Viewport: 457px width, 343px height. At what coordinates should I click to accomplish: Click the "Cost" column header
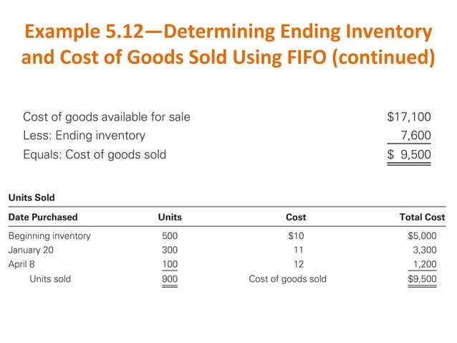click(296, 217)
